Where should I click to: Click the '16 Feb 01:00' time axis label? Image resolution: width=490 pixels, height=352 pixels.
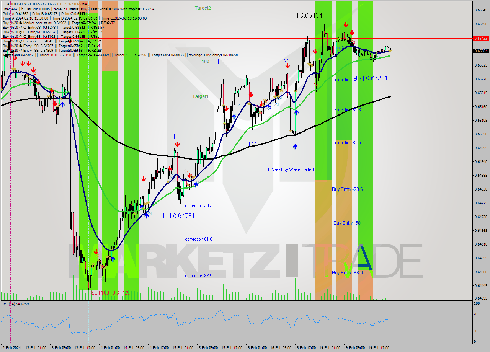[256, 348]
